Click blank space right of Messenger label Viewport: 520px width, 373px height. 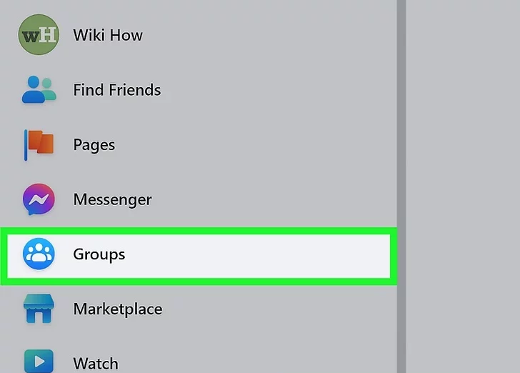[x=286, y=200]
